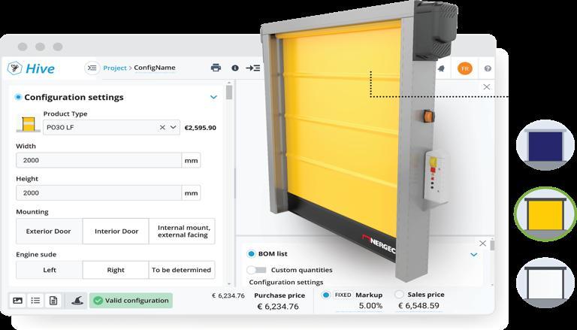
Task: Open notifications bell icon
Action: point(441,68)
